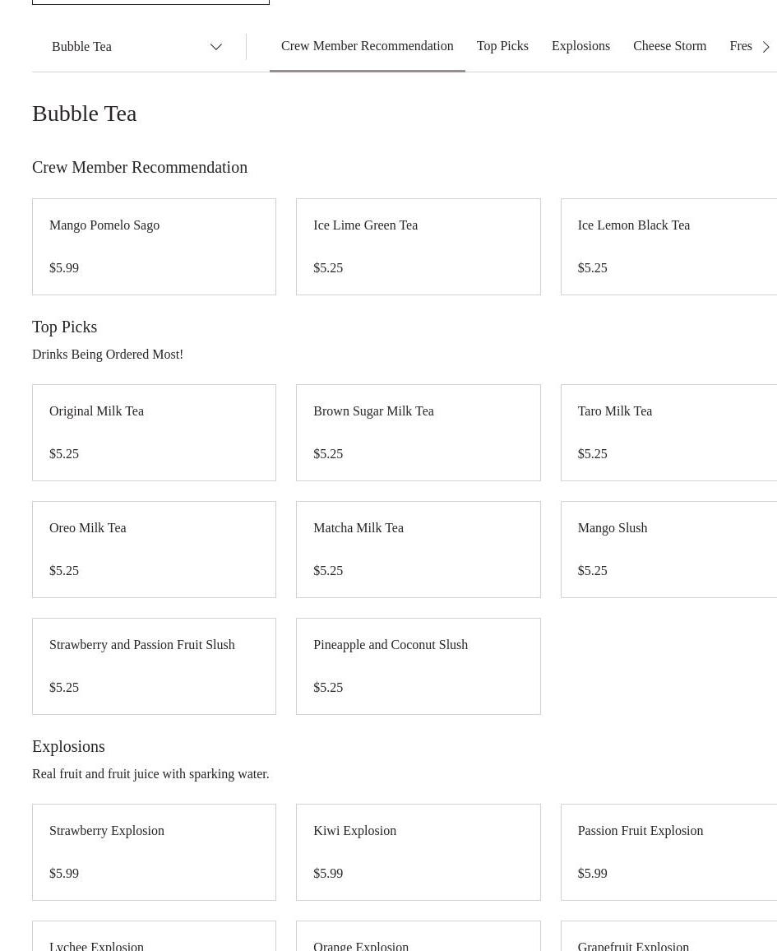Choose the Oreo Milk Tea card
This screenshot has width=777, height=951.
click(154, 549)
